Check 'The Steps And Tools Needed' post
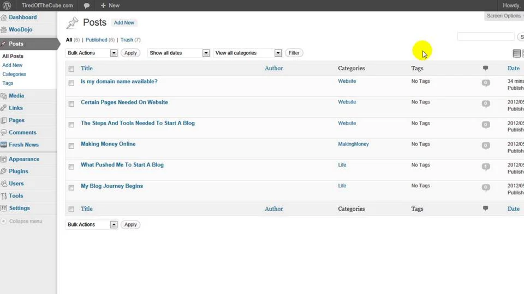The width and height of the screenshot is (524, 294). pos(71,125)
